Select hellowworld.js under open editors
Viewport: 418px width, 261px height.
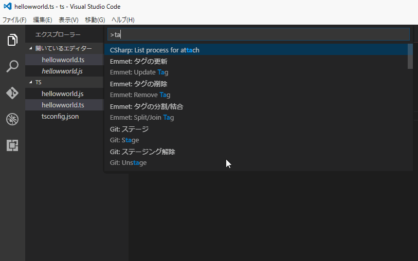64,71
